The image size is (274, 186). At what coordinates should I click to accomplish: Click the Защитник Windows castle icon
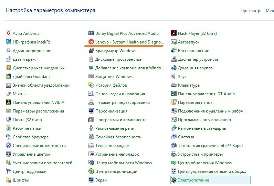point(91,77)
